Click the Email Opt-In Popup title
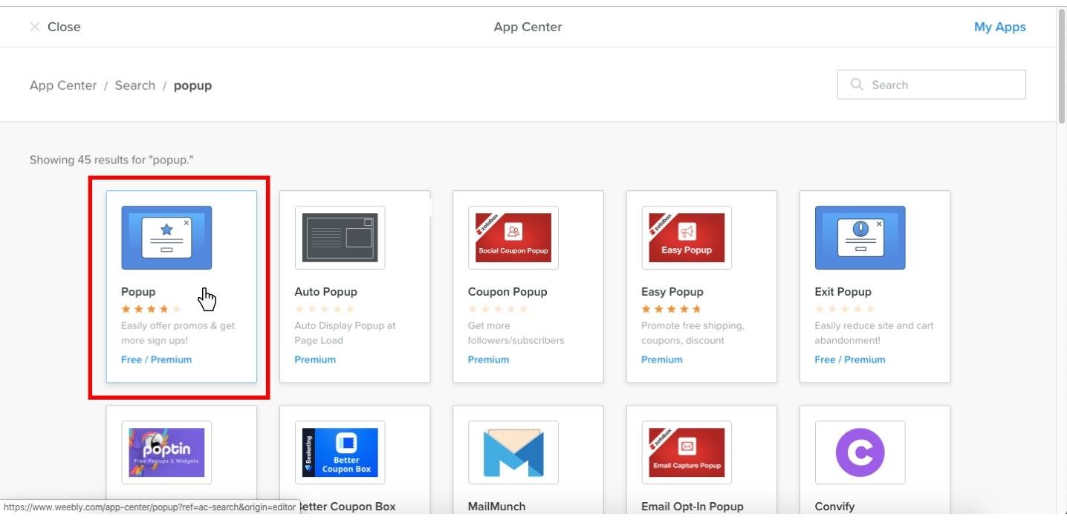 point(692,507)
